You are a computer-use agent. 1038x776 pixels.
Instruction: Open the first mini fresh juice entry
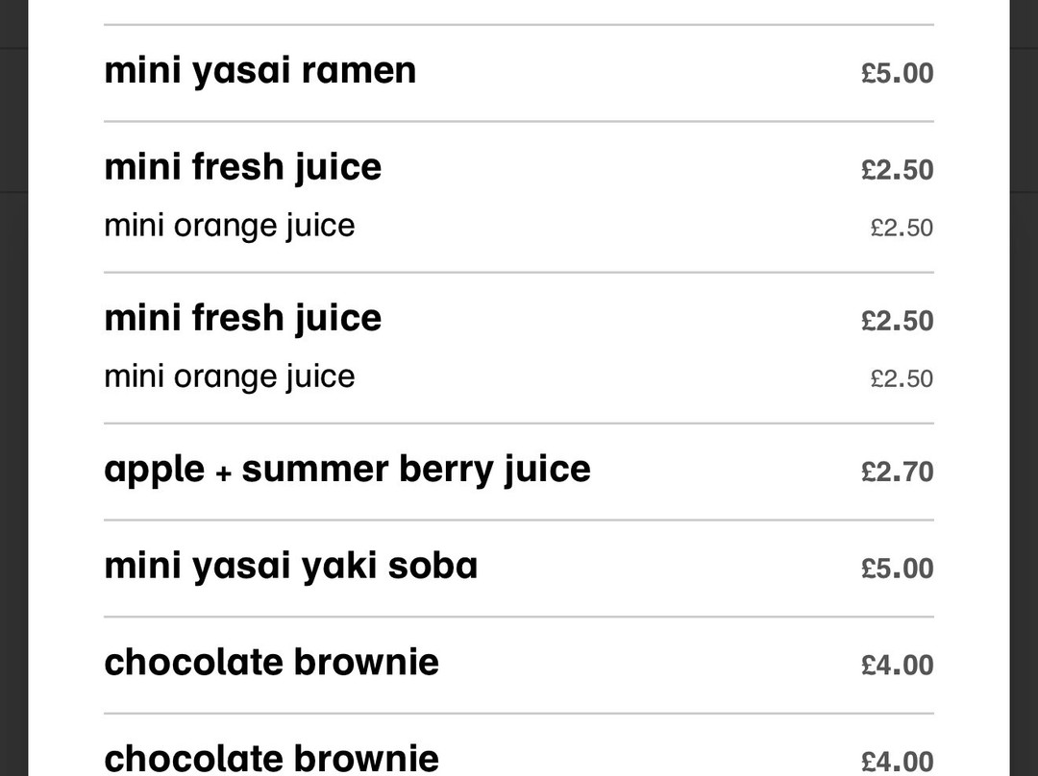[x=243, y=167]
